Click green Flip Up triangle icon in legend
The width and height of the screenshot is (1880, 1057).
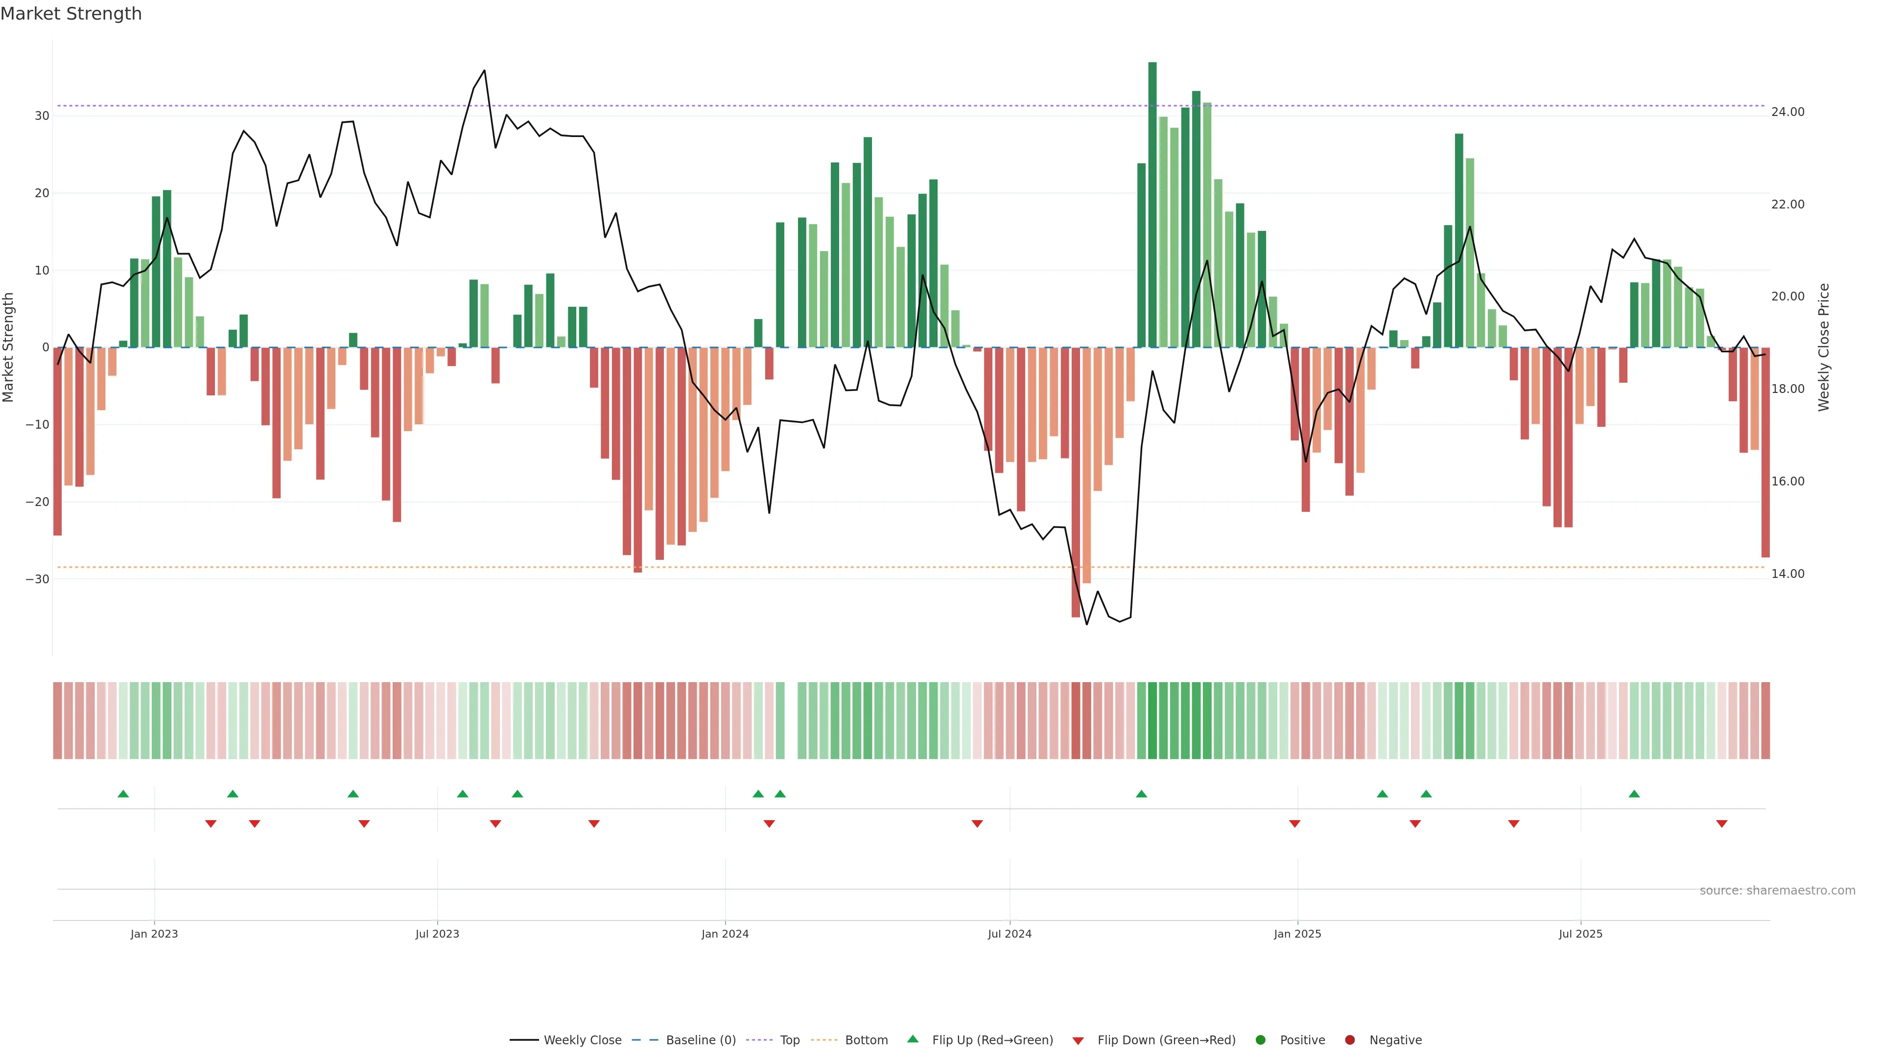912,1039
